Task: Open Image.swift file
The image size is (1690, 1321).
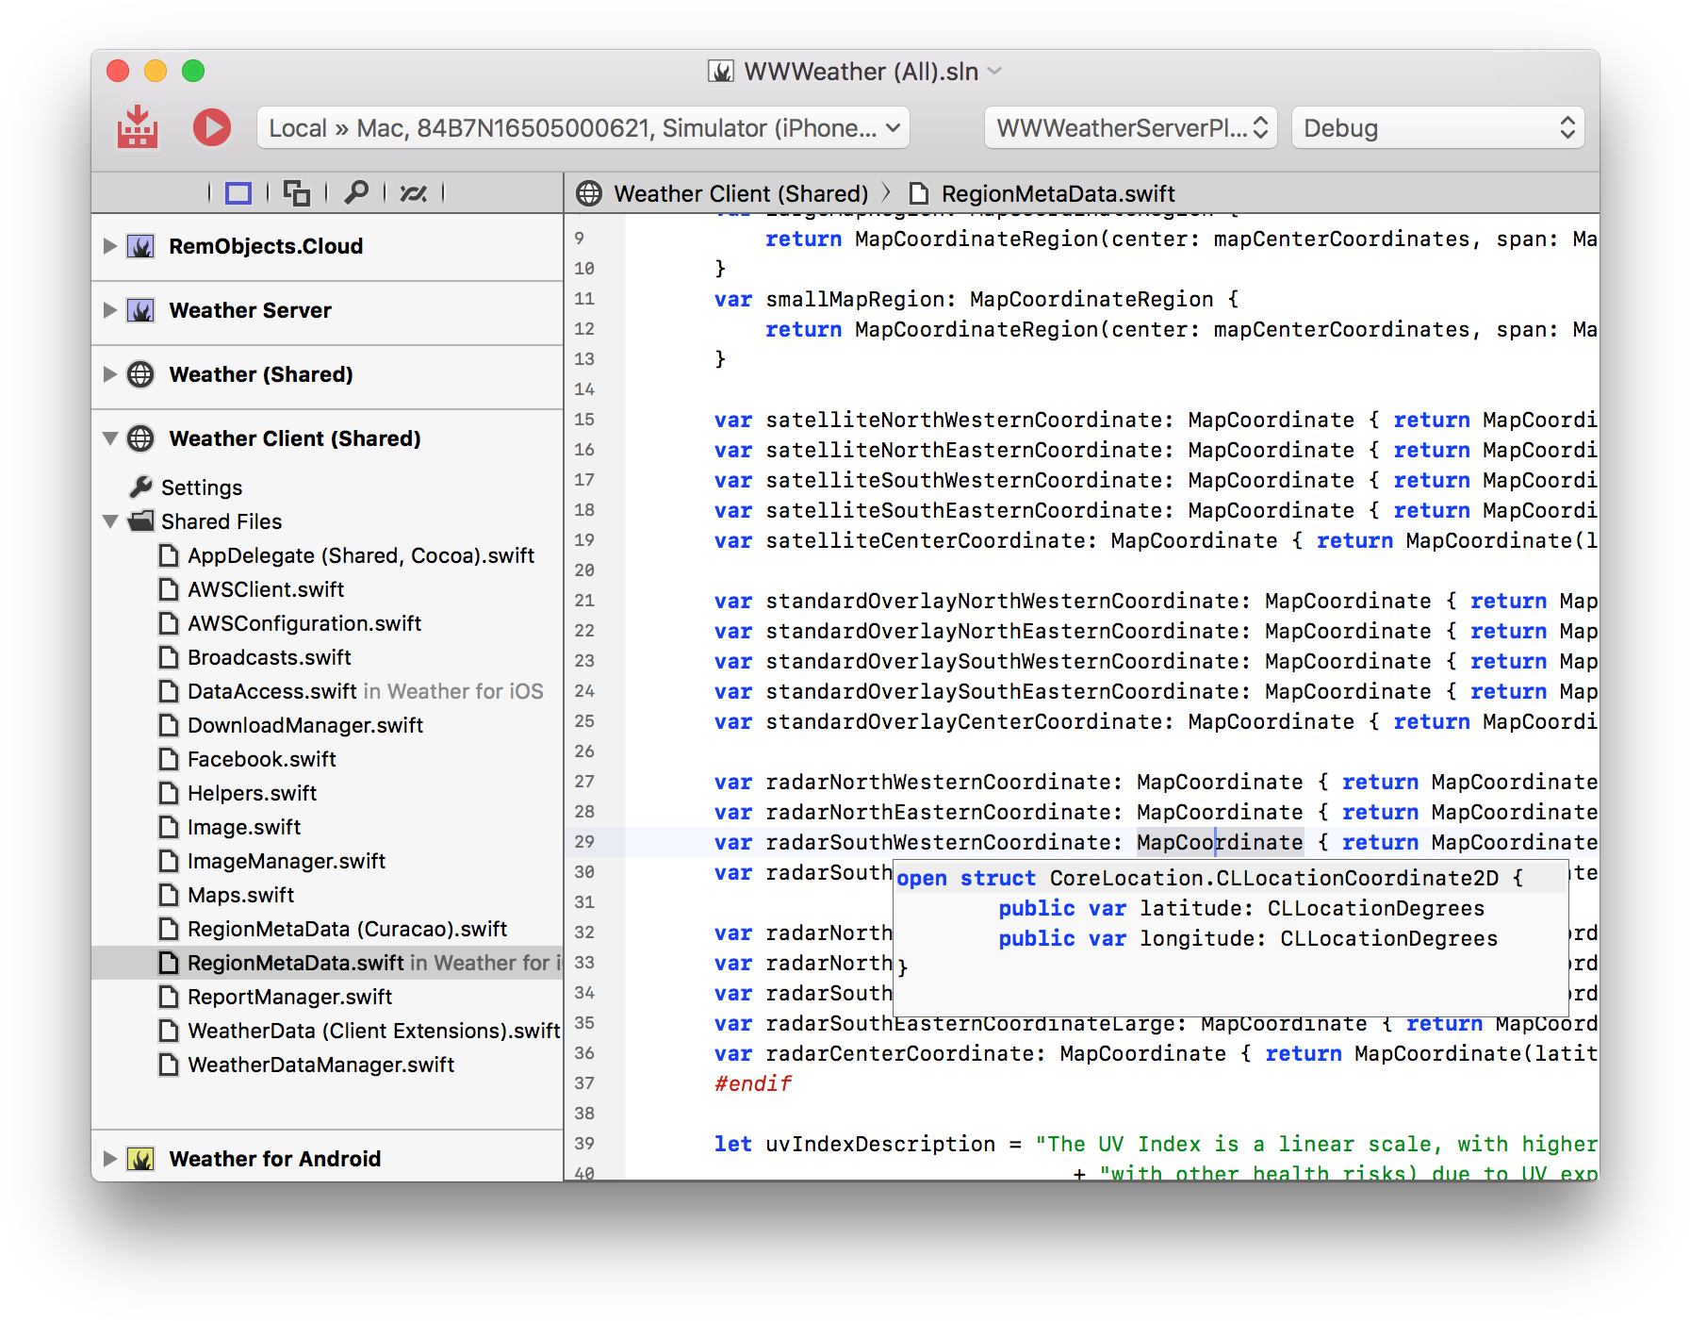Action: (x=244, y=827)
